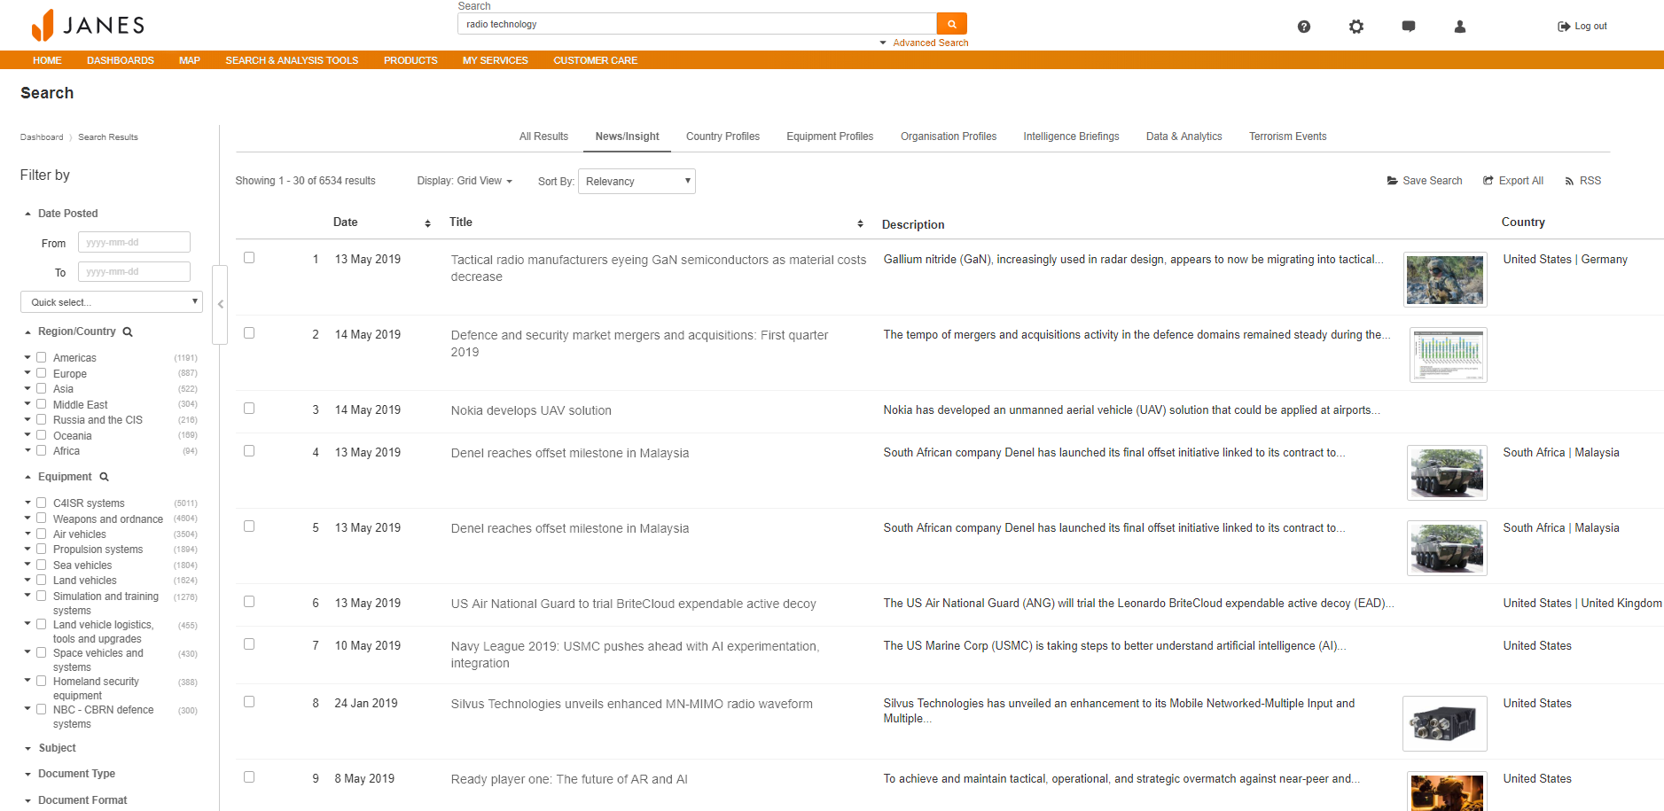The height and width of the screenshot is (811, 1664).
Task: Switch to the All Results tab
Action: coord(543,136)
